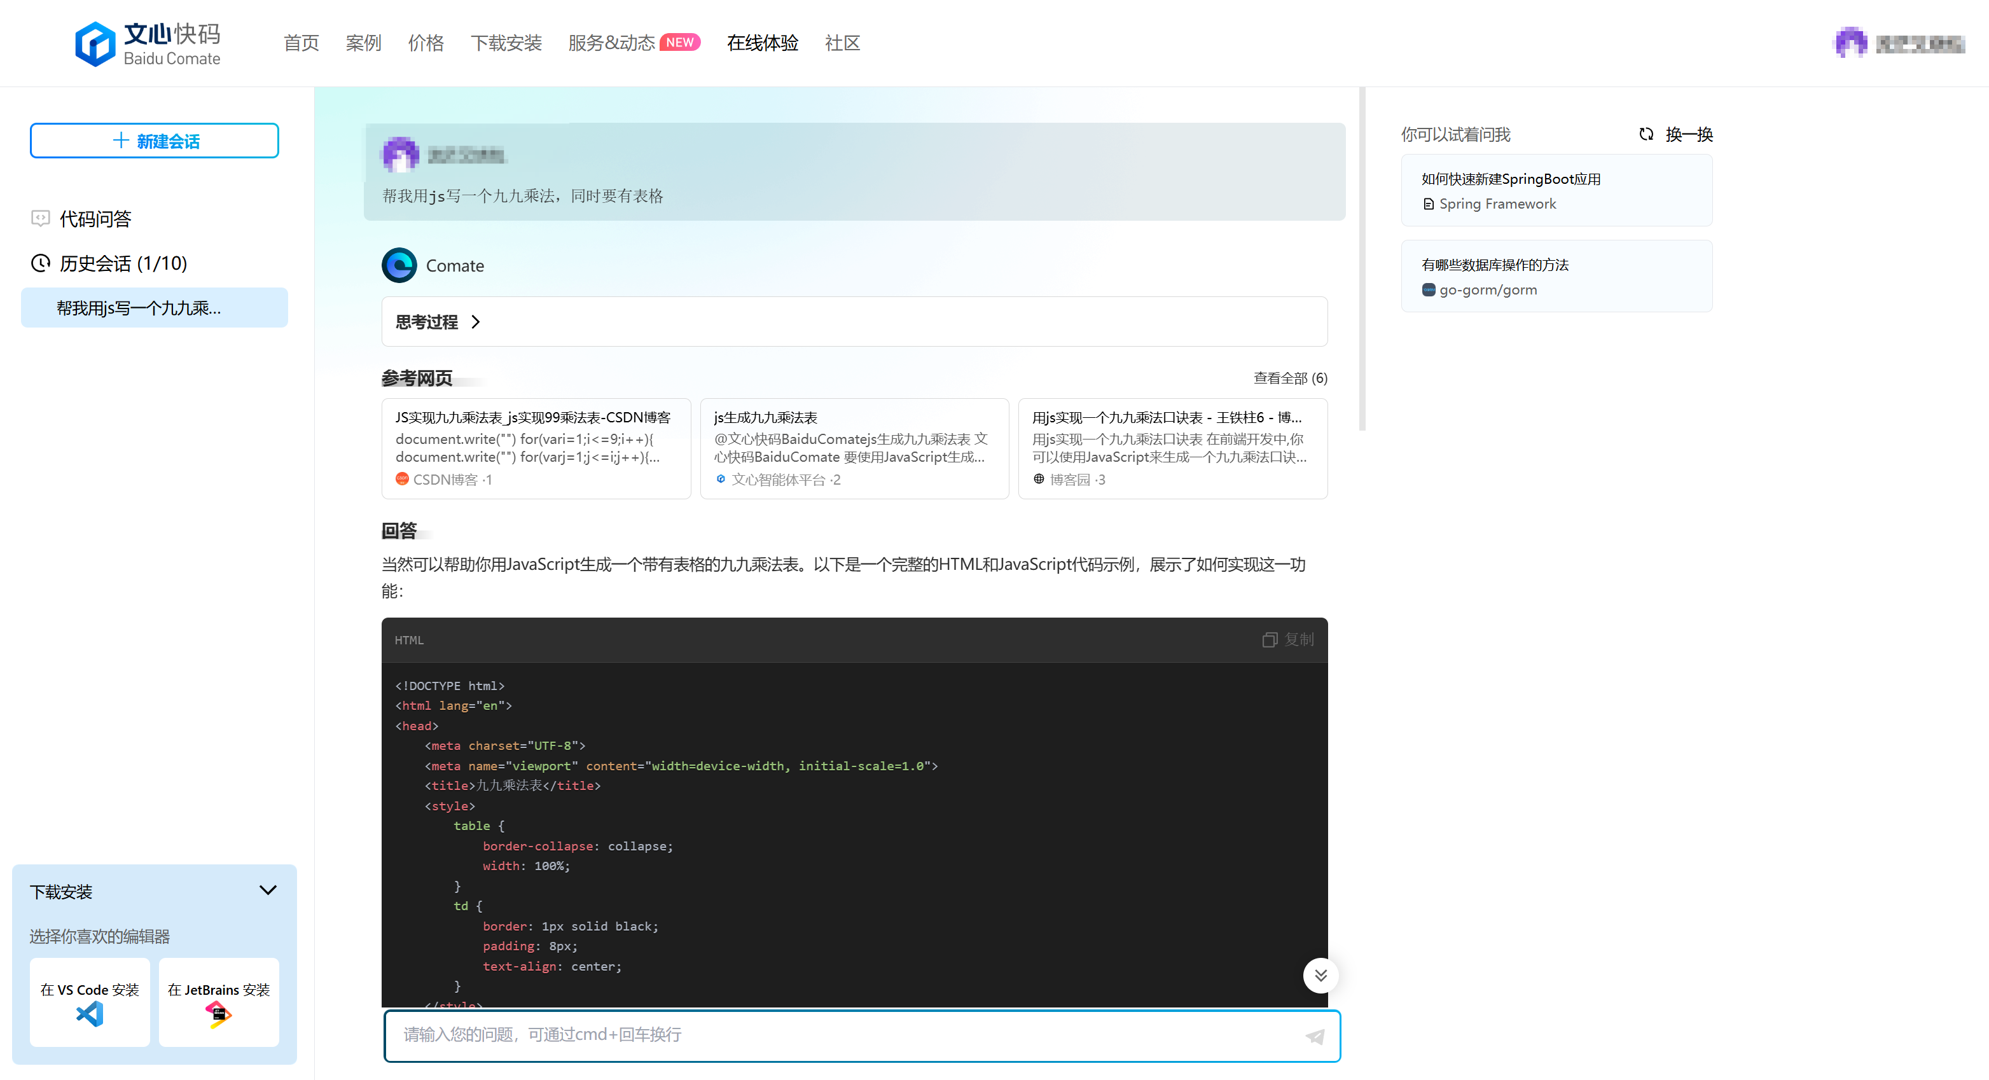
Task: Open the 案例 nav item
Action: 364,43
